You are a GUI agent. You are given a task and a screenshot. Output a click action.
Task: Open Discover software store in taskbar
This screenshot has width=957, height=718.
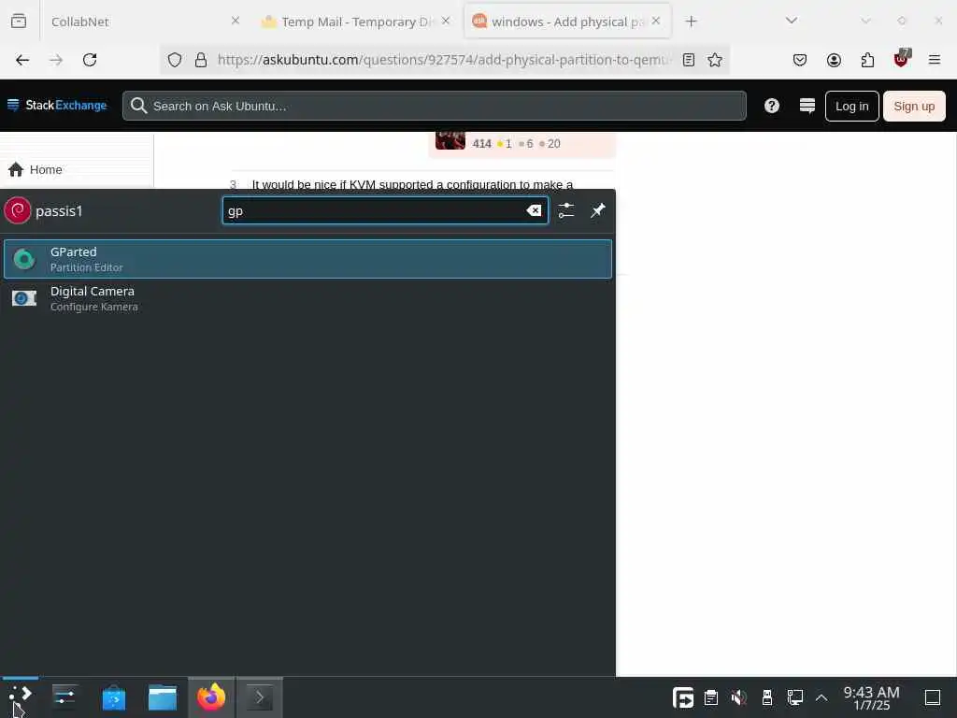tap(113, 697)
